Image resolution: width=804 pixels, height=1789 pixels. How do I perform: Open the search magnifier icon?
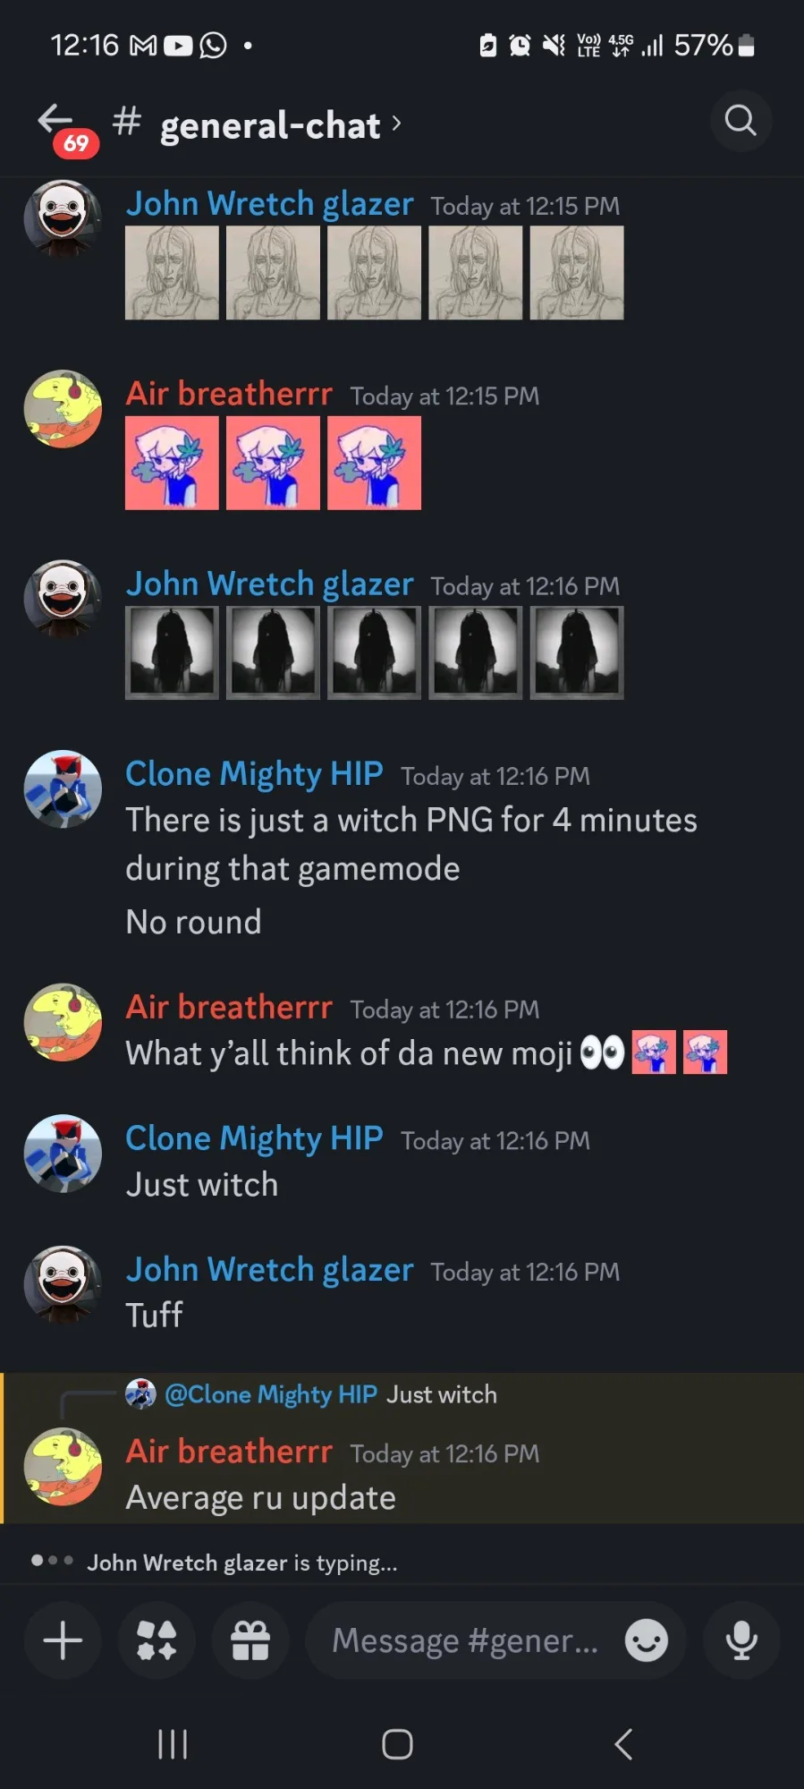tap(741, 120)
